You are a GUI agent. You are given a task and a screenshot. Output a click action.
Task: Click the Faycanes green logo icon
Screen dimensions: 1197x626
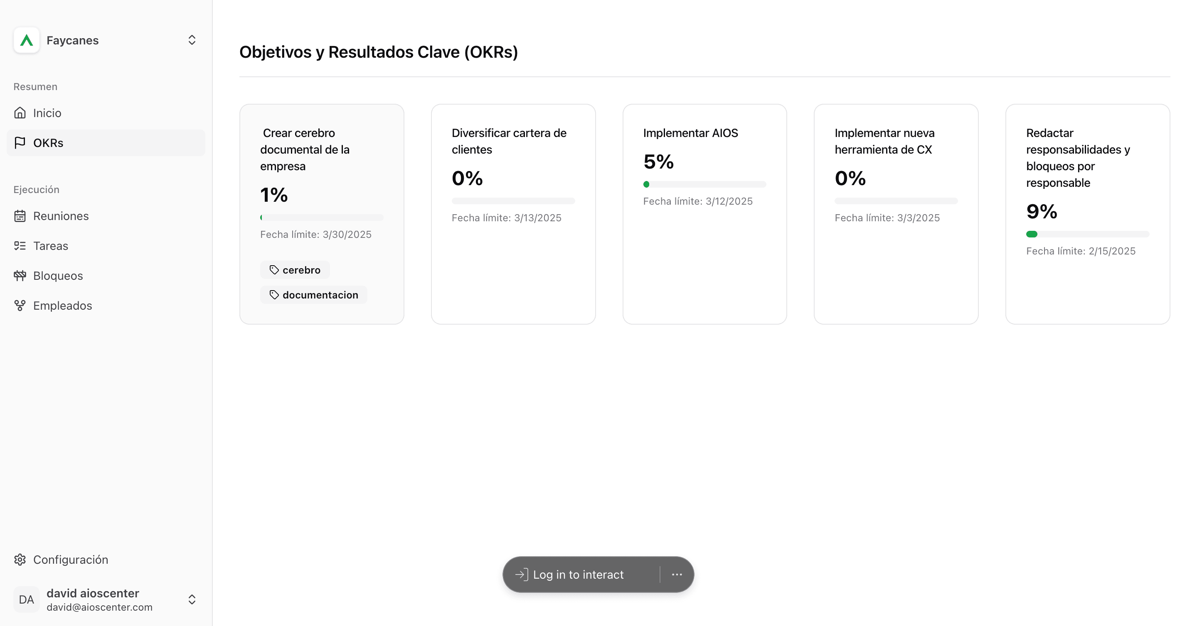27,40
